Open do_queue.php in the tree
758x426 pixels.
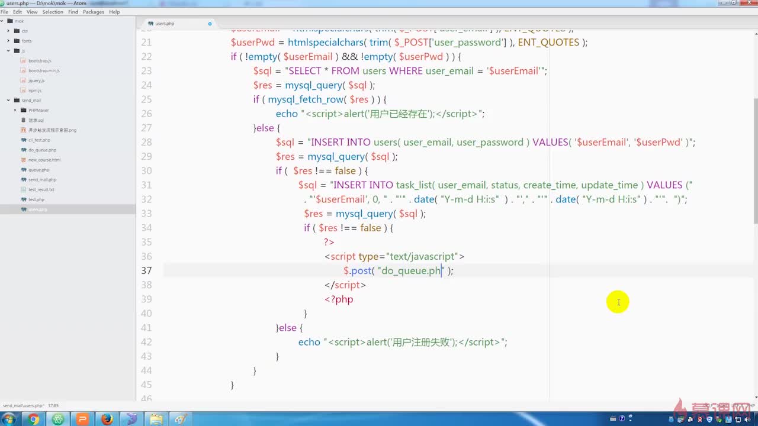[42, 150]
